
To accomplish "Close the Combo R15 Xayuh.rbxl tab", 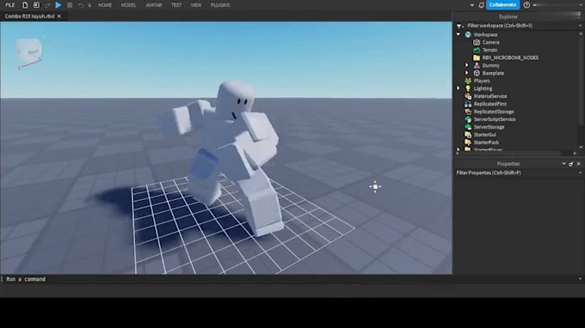I will (x=59, y=16).
